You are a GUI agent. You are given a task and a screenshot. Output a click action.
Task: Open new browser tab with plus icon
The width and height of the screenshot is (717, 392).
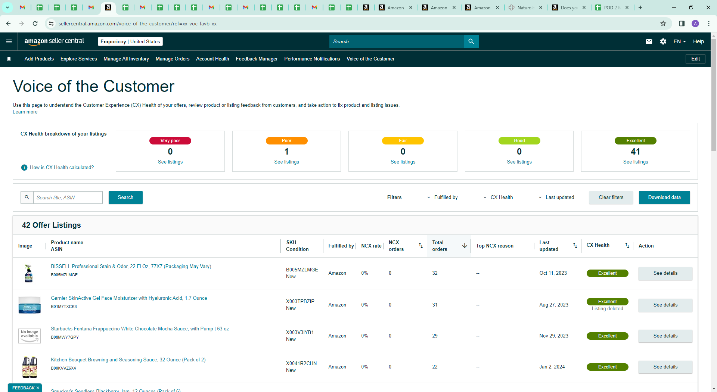pyautogui.click(x=640, y=7)
